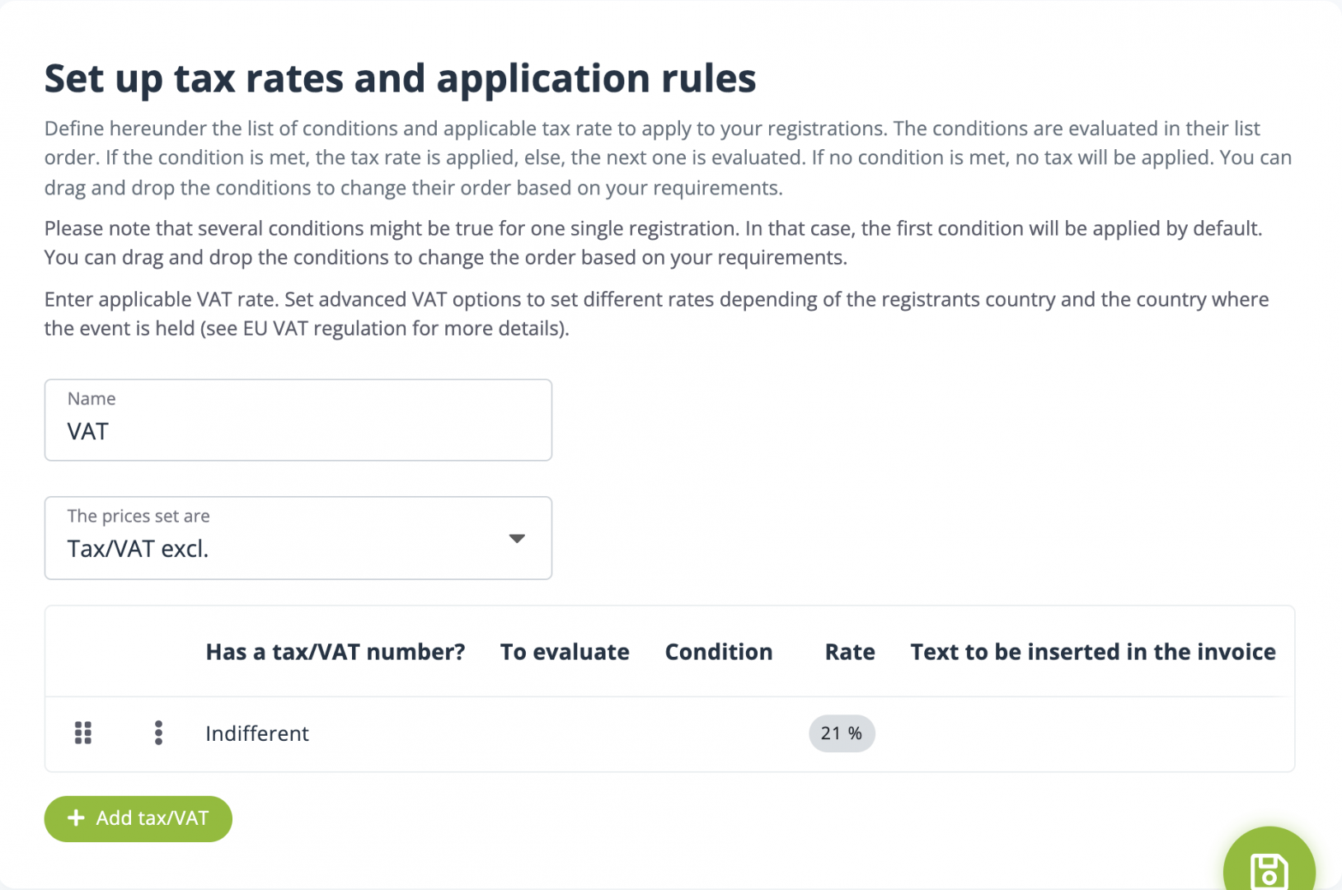The width and height of the screenshot is (1342, 890).
Task: Click the "The prices set are" label
Action: (x=138, y=516)
